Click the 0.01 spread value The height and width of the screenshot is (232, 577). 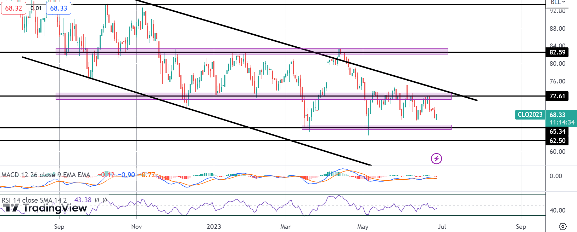tap(36, 8)
